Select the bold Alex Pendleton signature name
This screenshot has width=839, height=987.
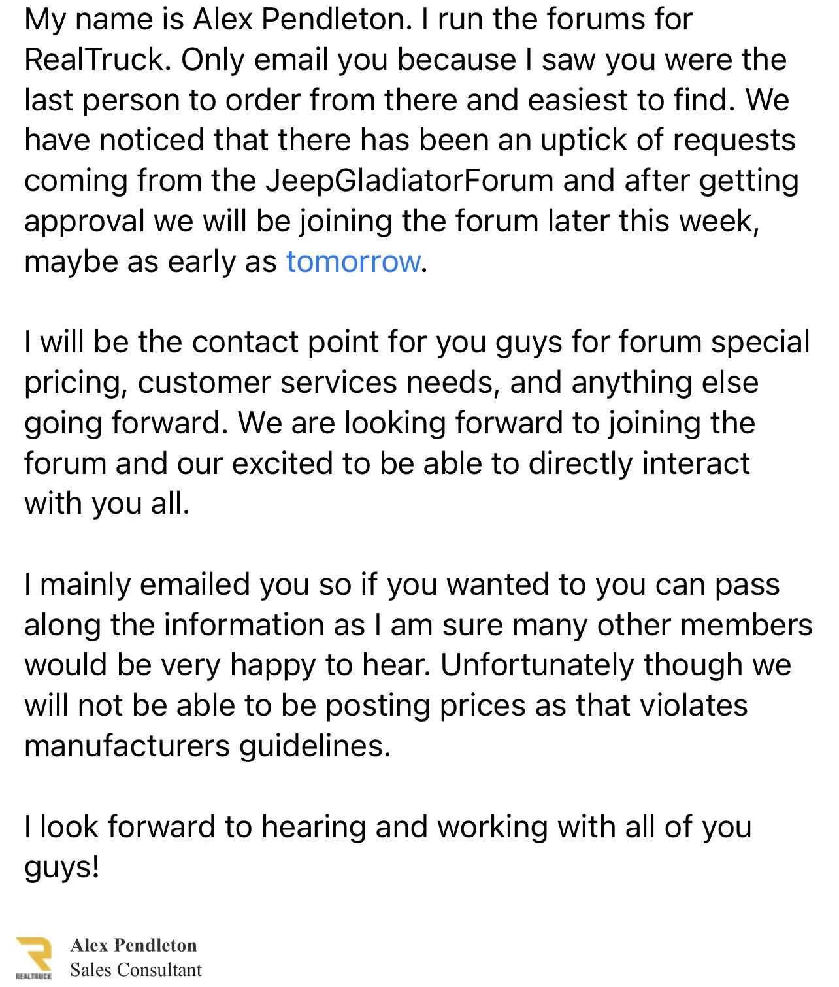point(133,945)
